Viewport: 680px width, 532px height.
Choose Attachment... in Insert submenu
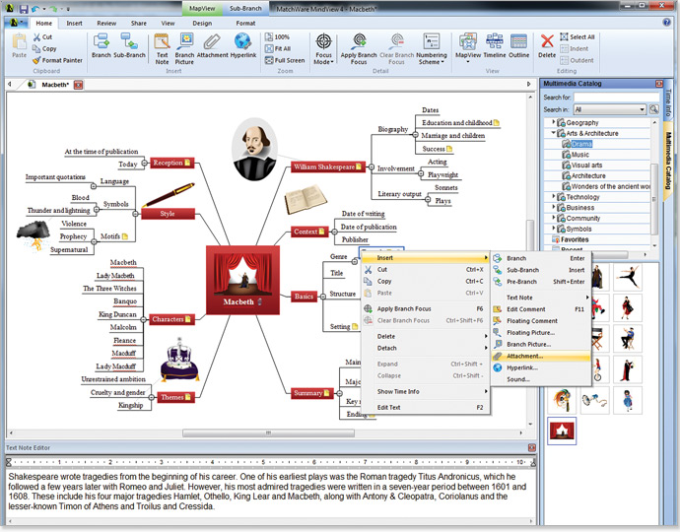541,356
